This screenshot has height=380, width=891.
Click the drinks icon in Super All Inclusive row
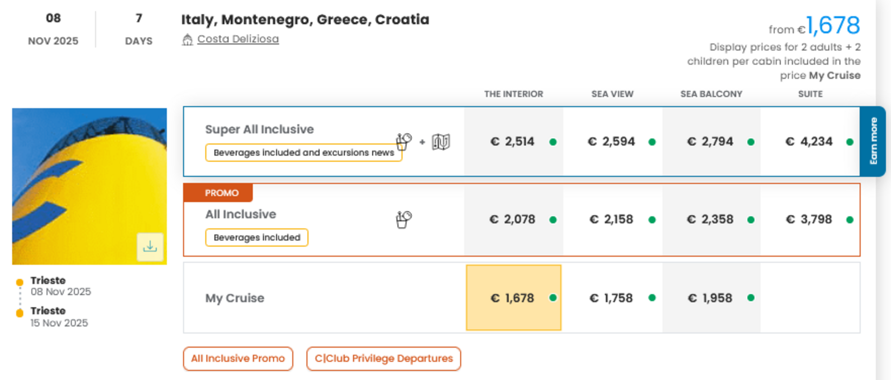[404, 141]
